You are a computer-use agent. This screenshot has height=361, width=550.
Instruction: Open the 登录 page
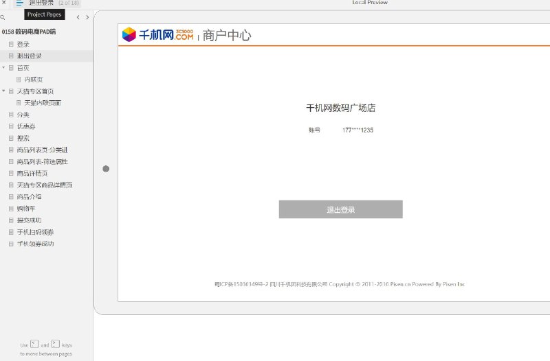[23, 45]
